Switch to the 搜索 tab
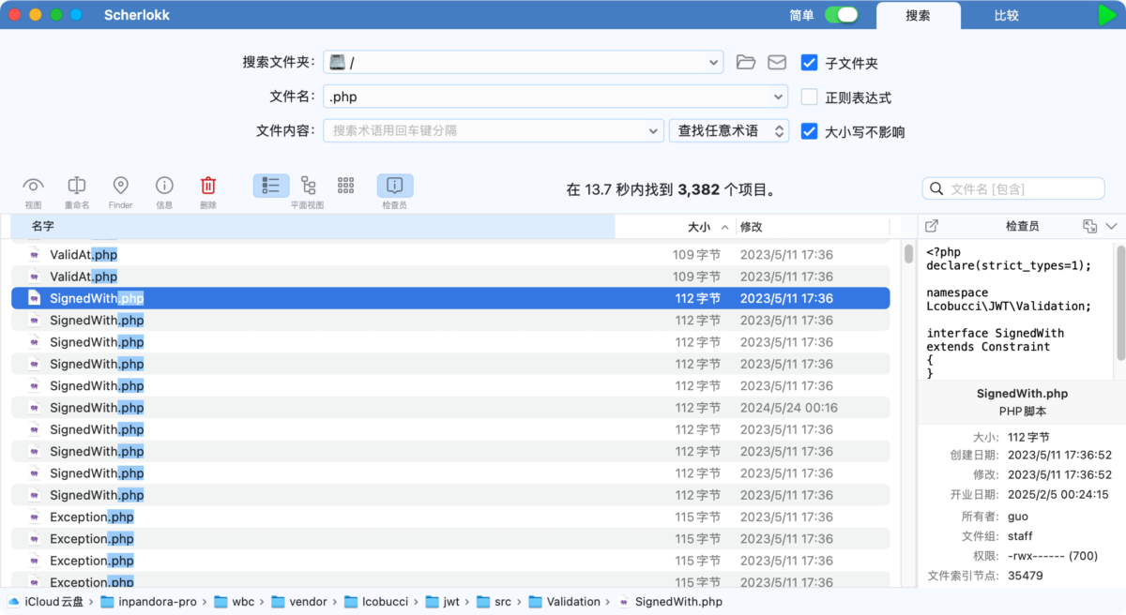Viewport: 1126px width, 615px height. click(x=918, y=15)
